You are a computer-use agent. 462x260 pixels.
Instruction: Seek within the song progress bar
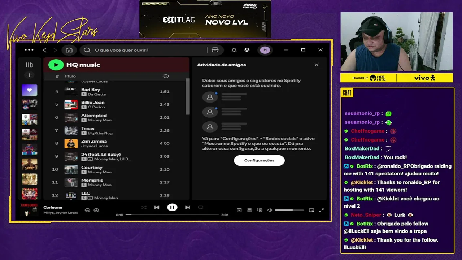coord(172,214)
